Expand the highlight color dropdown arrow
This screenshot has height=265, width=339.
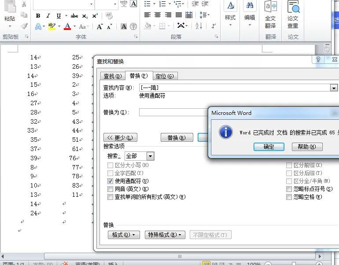(x=59, y=26)
